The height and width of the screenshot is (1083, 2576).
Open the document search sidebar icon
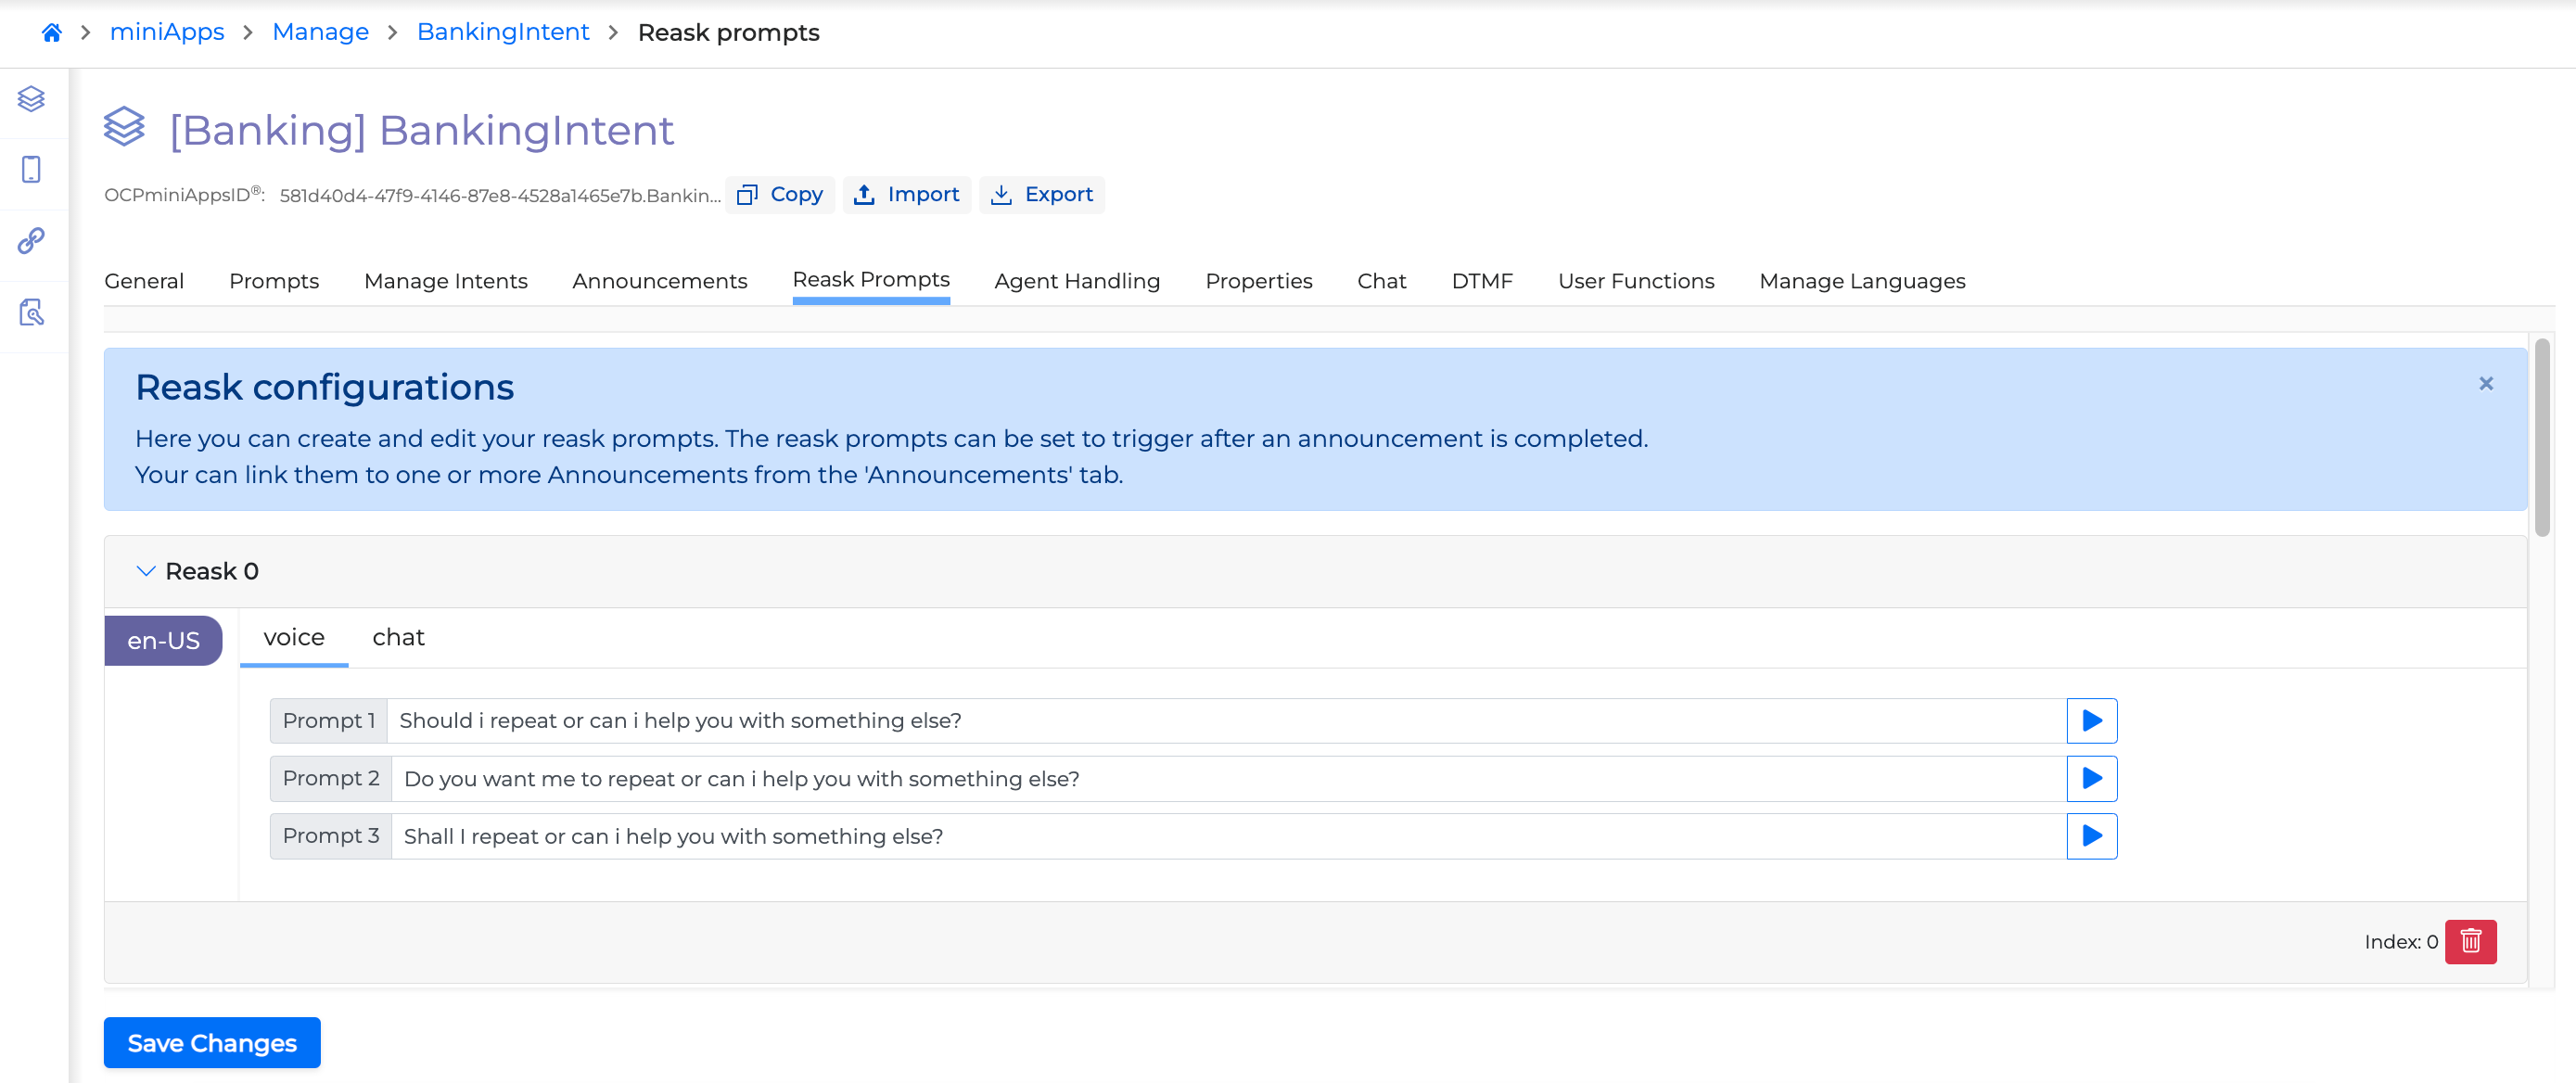32,312
